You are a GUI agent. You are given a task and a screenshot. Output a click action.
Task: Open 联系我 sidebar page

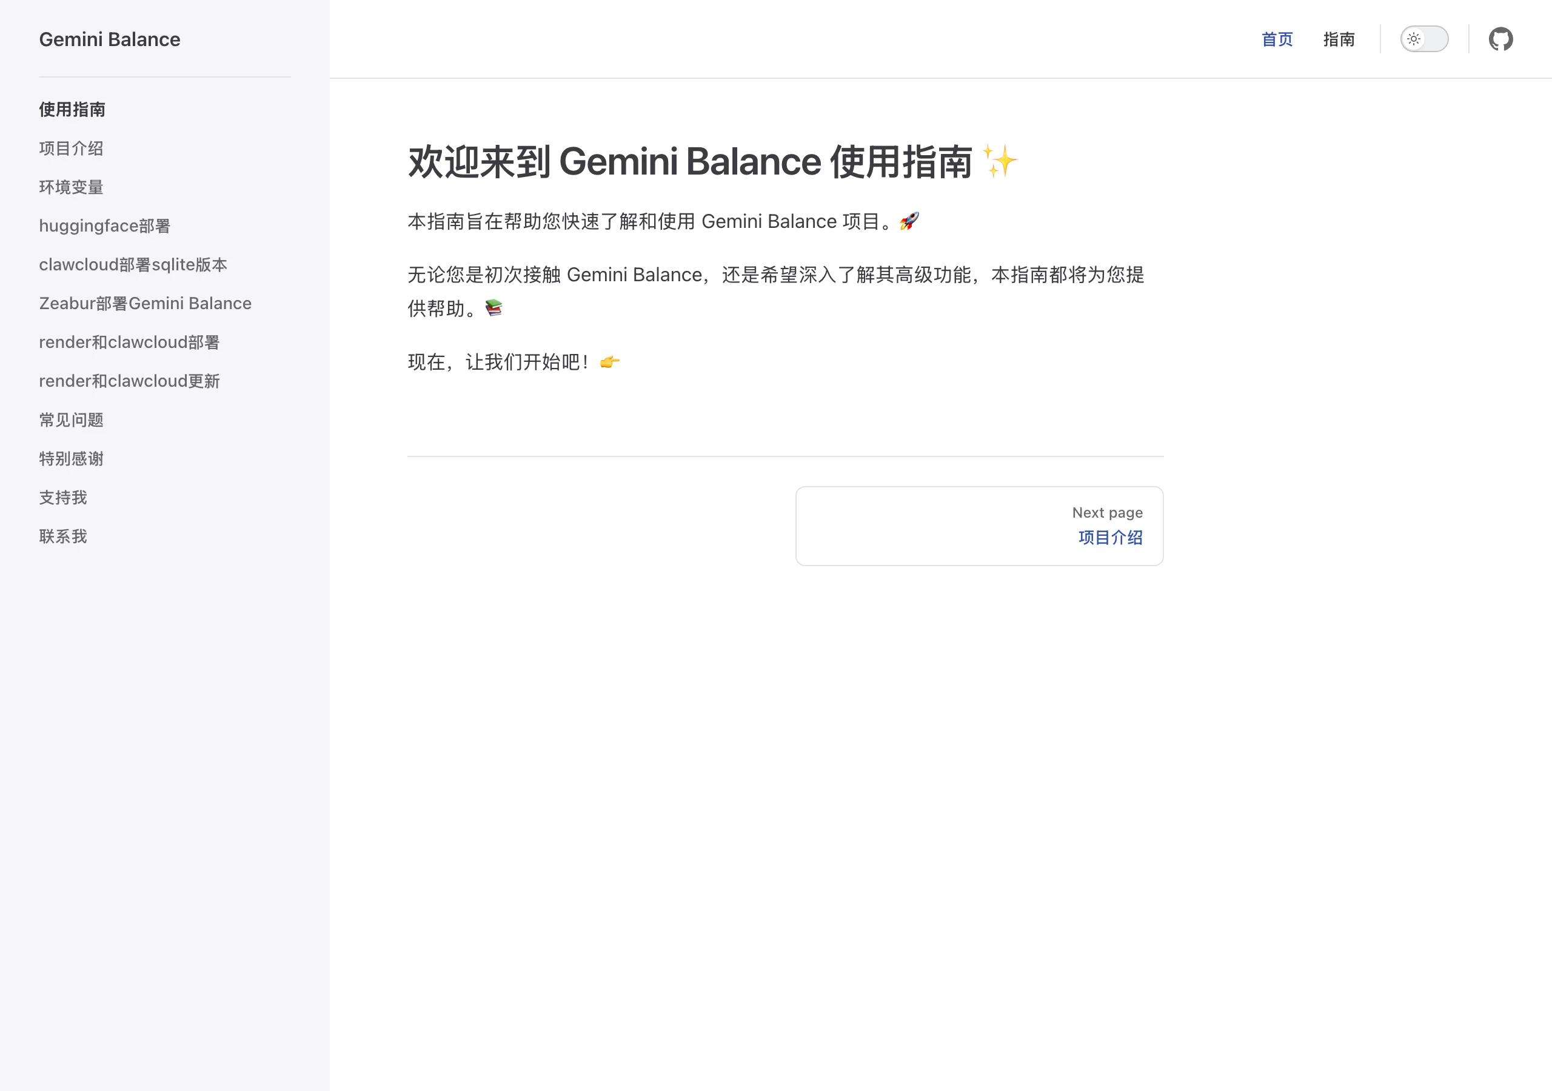[x=63, y=537]
